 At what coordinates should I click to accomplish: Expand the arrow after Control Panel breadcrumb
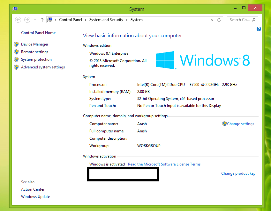pyautogui.click(x=86, y=20)
